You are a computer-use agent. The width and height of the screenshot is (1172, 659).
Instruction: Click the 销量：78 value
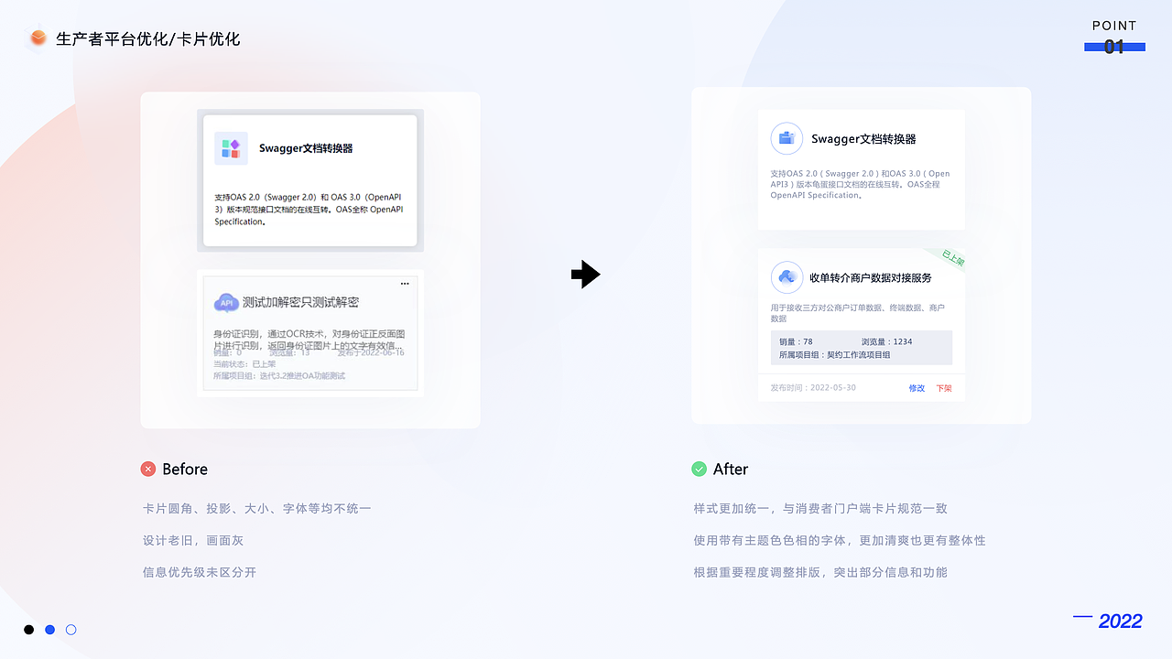pos(796,341)
